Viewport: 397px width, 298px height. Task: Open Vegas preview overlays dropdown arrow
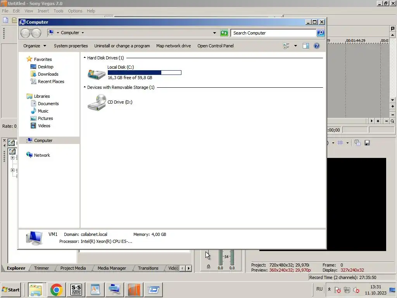click(x=347, y=143)
